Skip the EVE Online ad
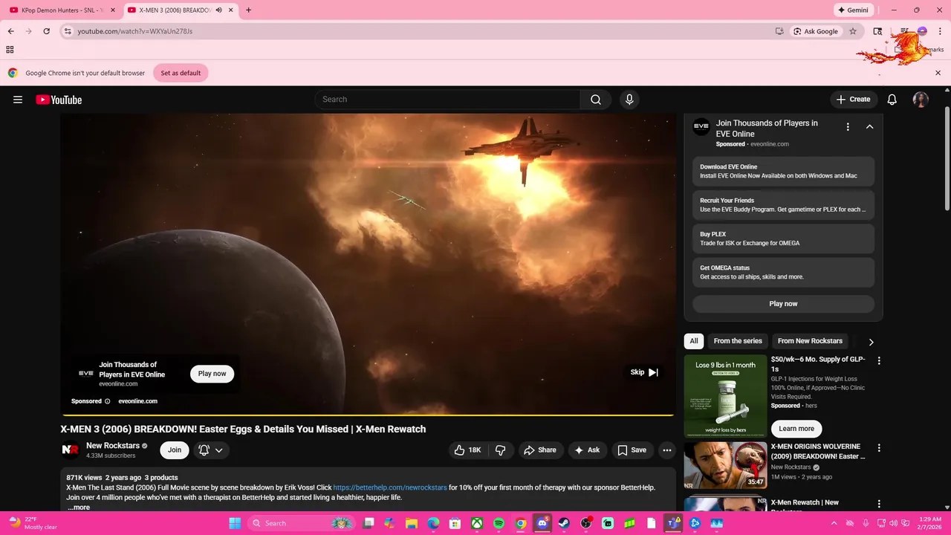 (x=644, y=372)
